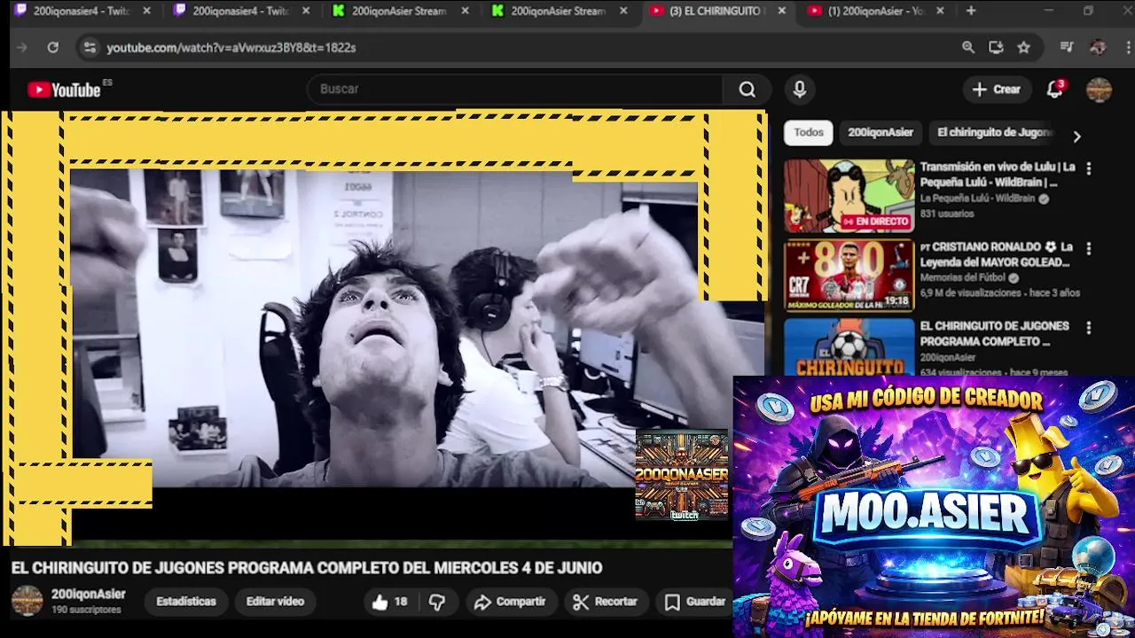1135x638 pixels.
Task: Click Memorias del Fútbol channel name
Action: (x=963, y=277)
